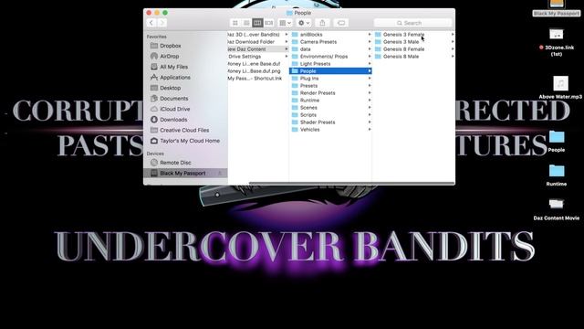The height and width of the screenshot is (329, 584).
Task: Select the New Daz Content folder
Action: click(x=258, y=48)
